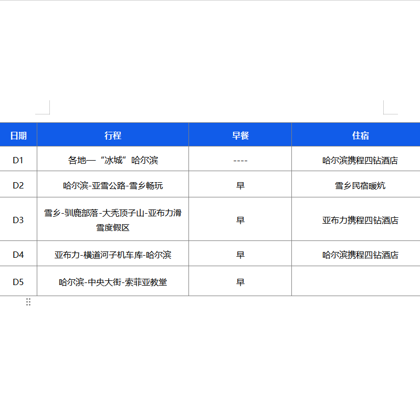Select the 早餐 column header

coord(240,135)
